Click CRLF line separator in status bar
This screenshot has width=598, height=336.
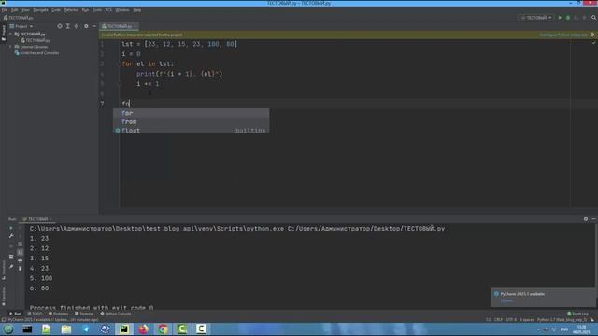click(x=498, y=319)
